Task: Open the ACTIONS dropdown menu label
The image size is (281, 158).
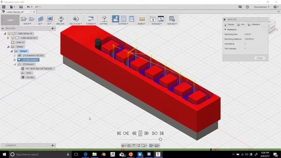Action: coord(123,24)
